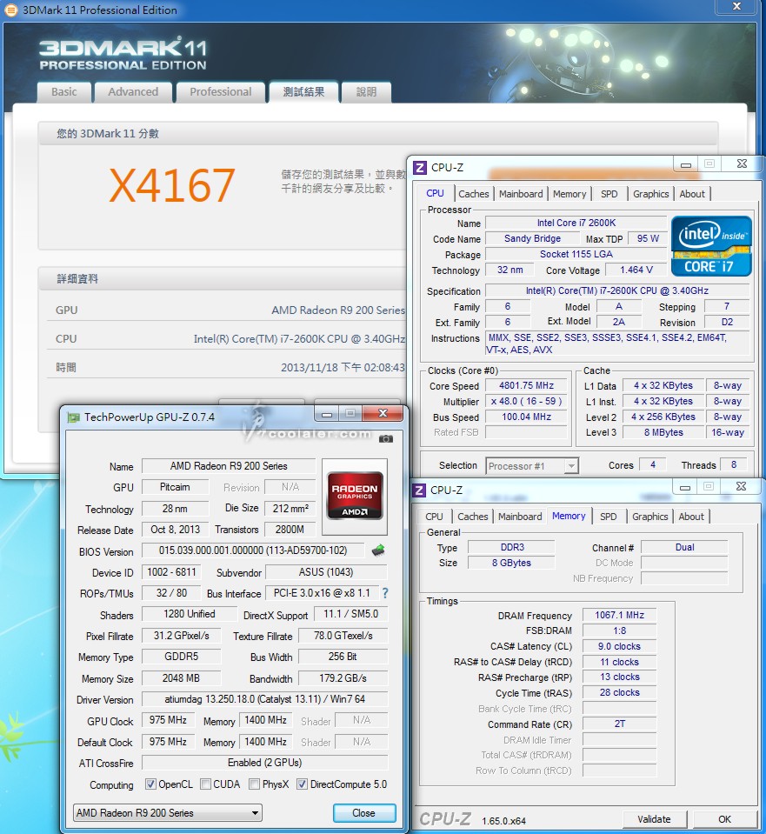
Task: Click the 2013/11/18 時間 value in 3DMark
Action: (x=343, y=368)
